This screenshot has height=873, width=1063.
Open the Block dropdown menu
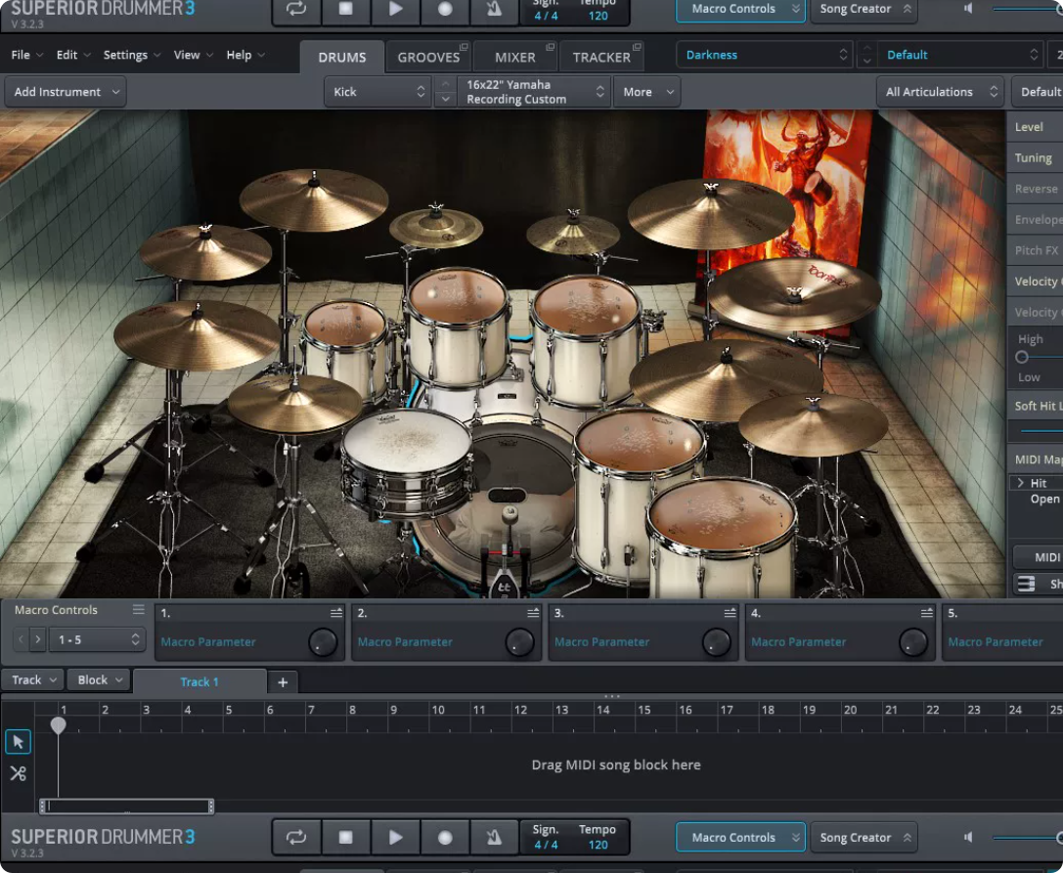pyautogui.click(x=99, y=680)
